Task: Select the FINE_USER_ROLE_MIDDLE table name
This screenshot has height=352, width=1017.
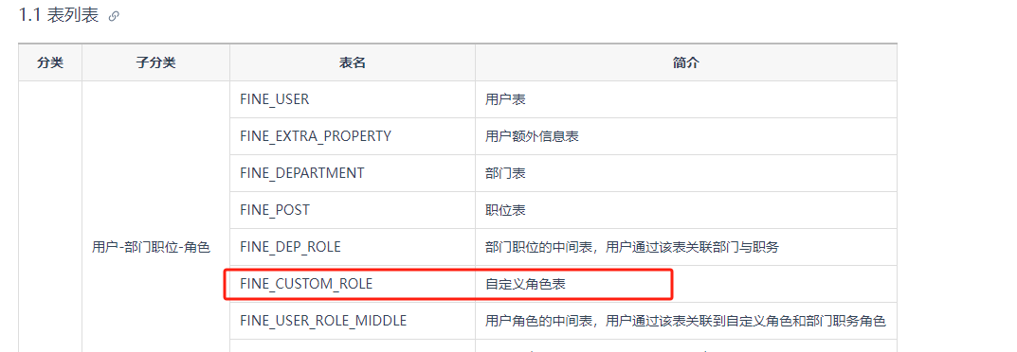Action: tap(323, 321)
